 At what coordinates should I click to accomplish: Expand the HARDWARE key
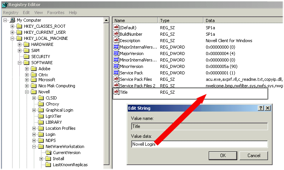pyautogui.click(x=19, y=44)
